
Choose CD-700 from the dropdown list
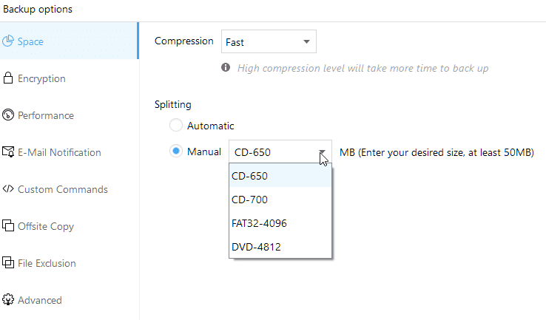pyautogui.click(x=280, y=200)
